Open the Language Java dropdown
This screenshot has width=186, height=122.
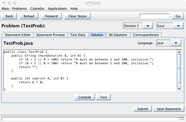[168, 43]
